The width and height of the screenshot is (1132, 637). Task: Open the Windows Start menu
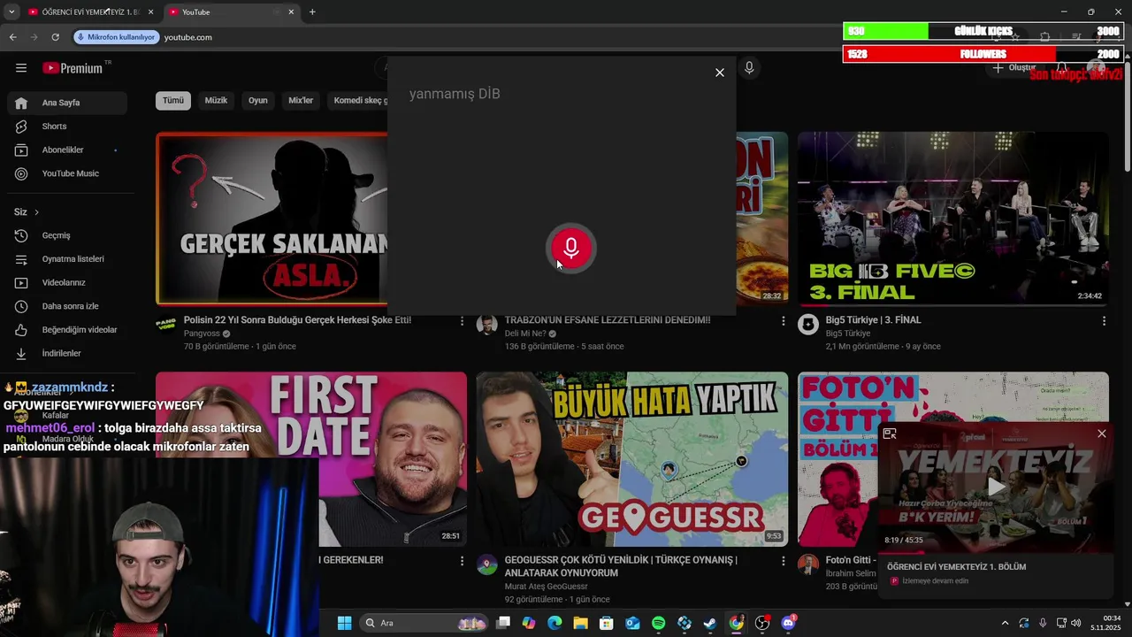click(344, 623)
